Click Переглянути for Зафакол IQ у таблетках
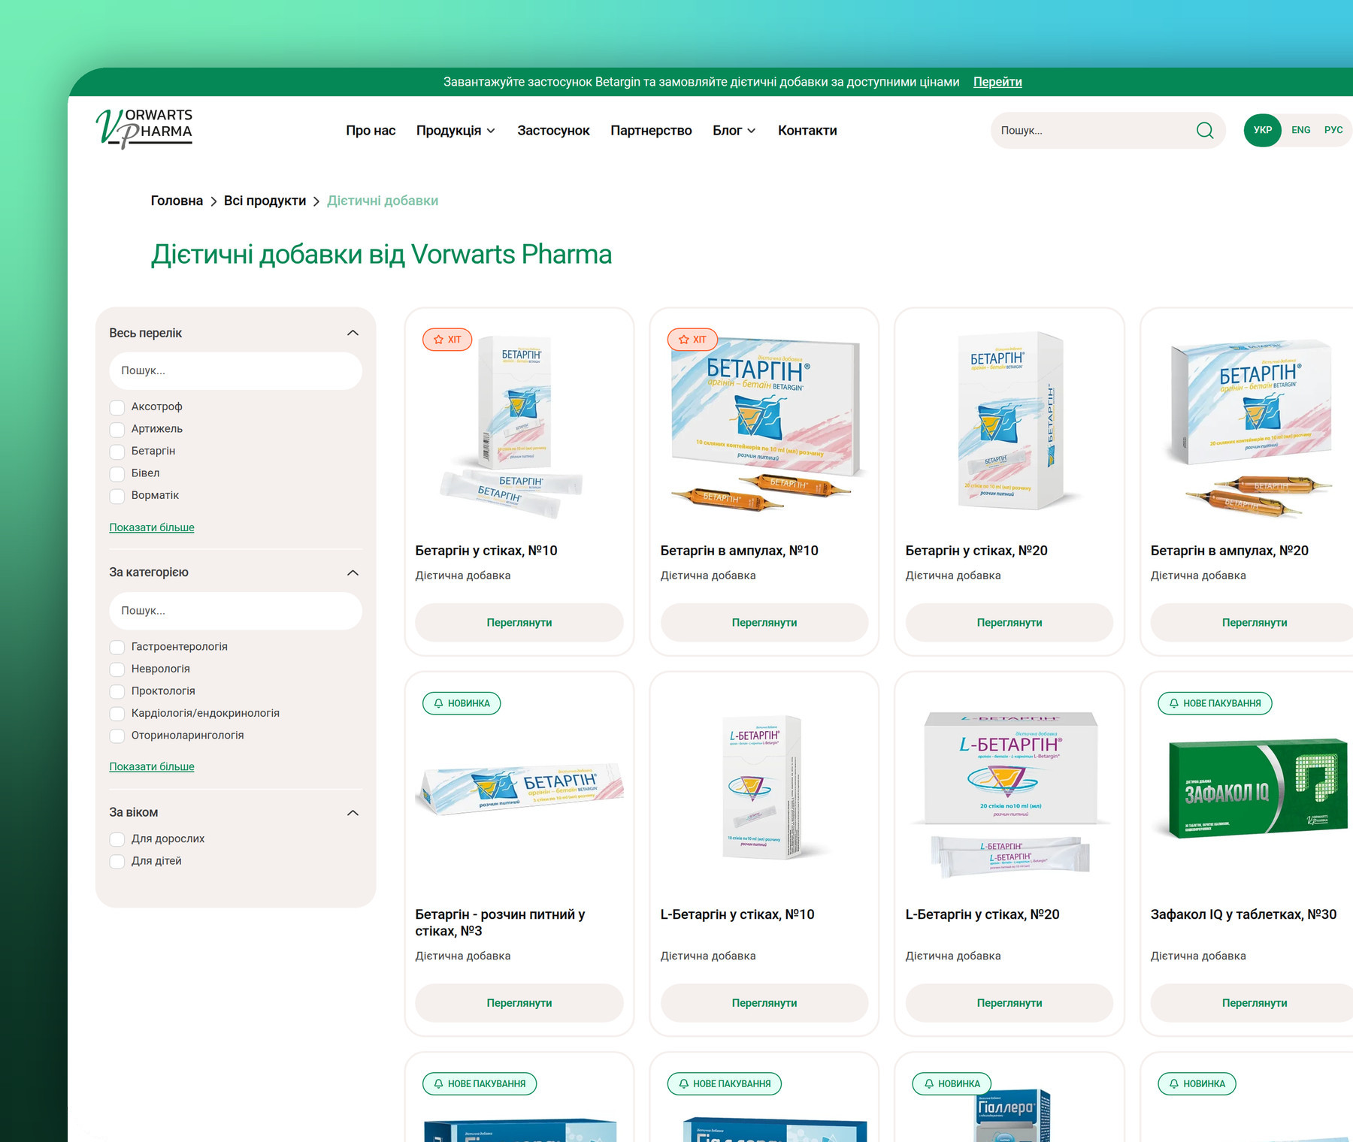This screenshot has height=1142, width=1353. point(1253,1003)
